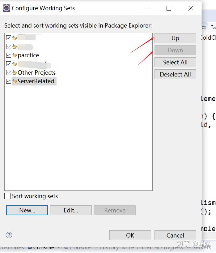The image size is (216, 253).
Task: Select the ServerRelated list entry
Action: (x=36, y=81)
